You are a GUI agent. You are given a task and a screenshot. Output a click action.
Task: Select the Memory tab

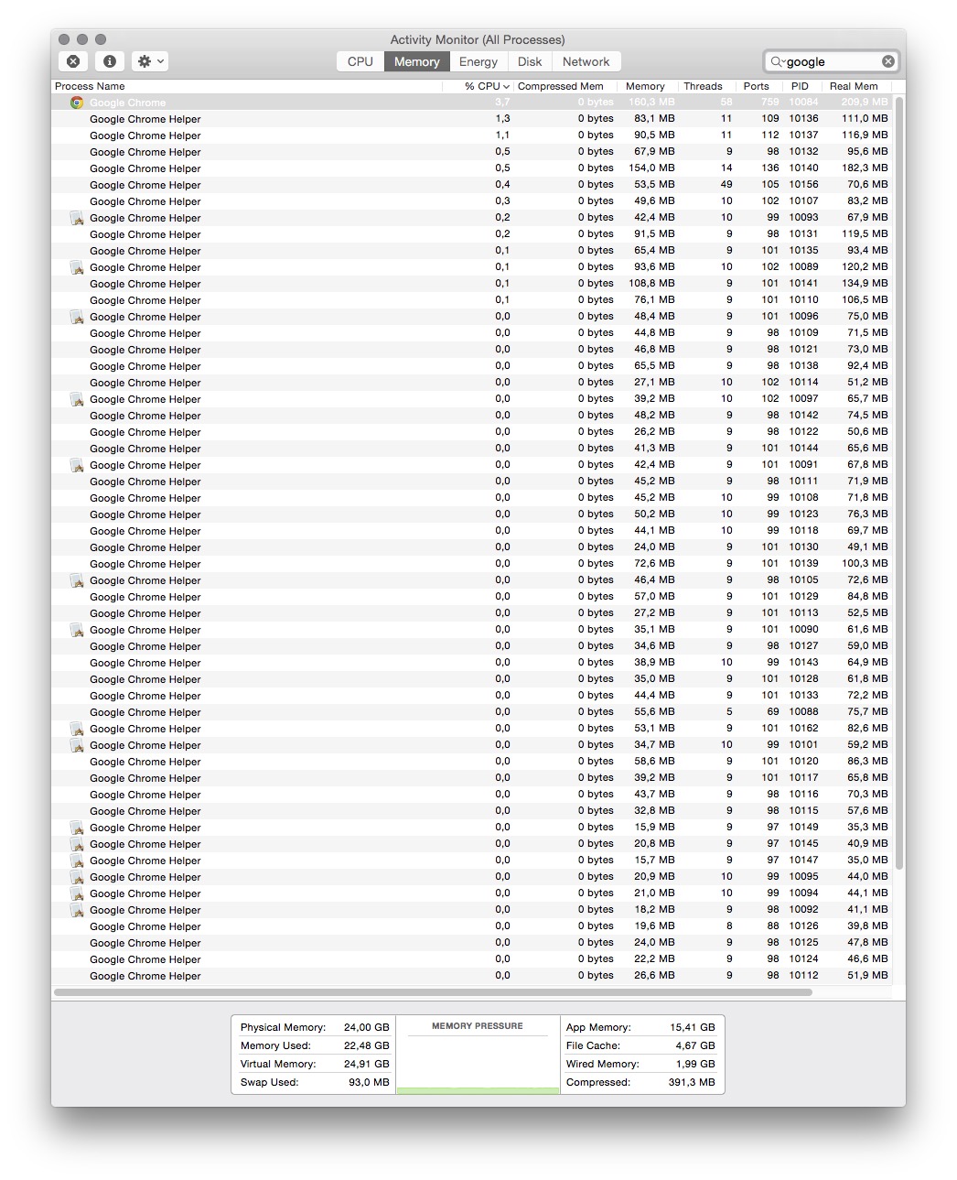tap(417, 61)
